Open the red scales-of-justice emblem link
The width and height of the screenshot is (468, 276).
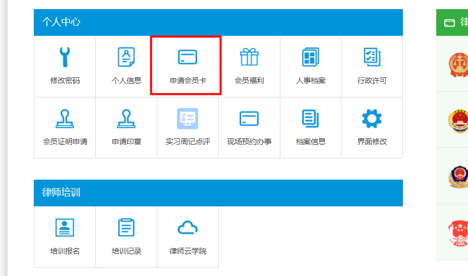458,65
